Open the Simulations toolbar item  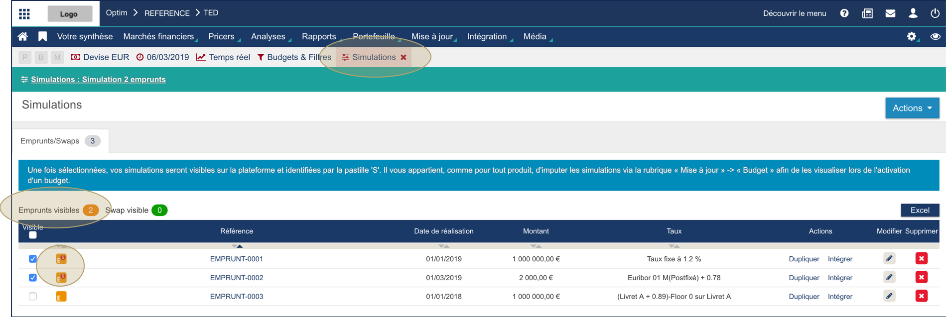[x=369, y=57]
